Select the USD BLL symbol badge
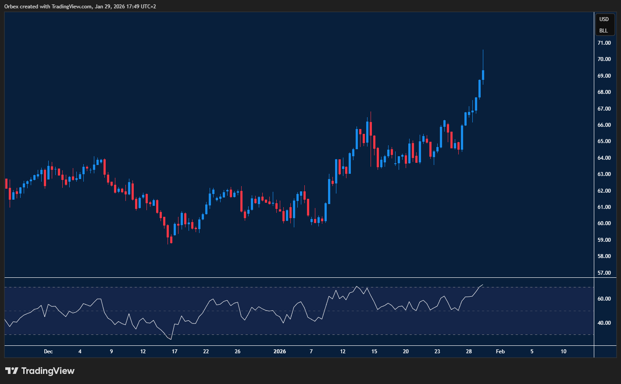 (x=604, y=25)
